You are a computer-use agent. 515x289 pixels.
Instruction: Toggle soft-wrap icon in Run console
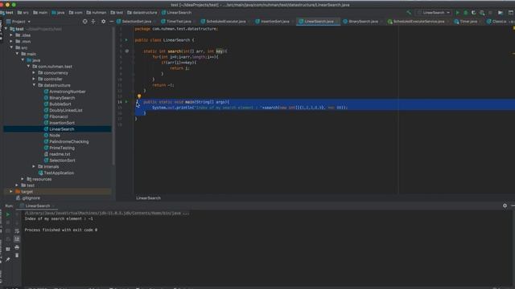pyautogui.click(x=17, y=231)
